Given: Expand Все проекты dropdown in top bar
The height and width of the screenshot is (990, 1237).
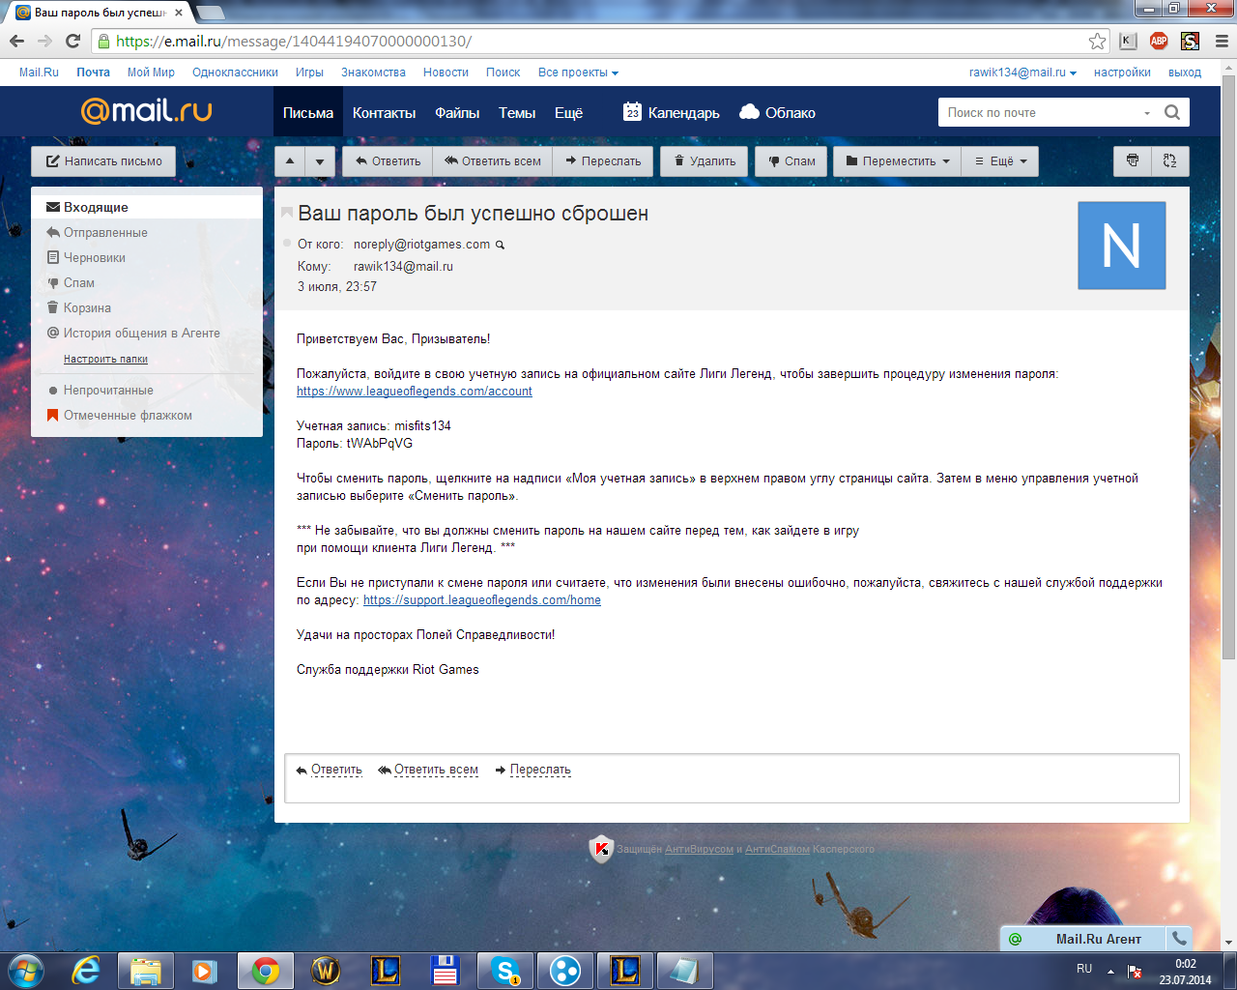Looking at the screenshot, I should tap(578, 73).
